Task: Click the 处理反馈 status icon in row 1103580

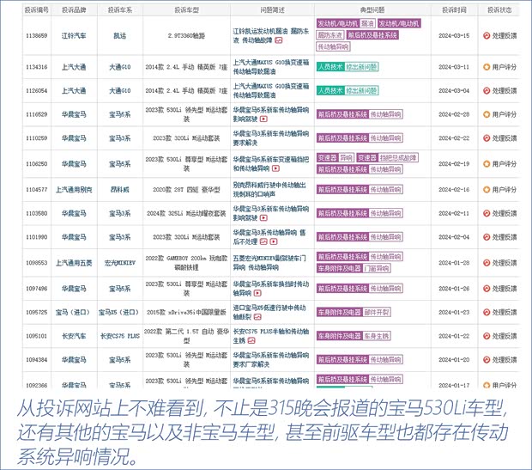Action: tap(487, 213)
